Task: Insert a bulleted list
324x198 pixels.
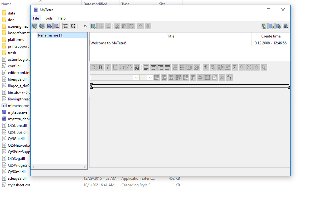Action: (x=182, y=67)
